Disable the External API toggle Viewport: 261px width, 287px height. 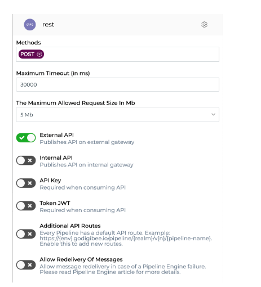(26, 138)
